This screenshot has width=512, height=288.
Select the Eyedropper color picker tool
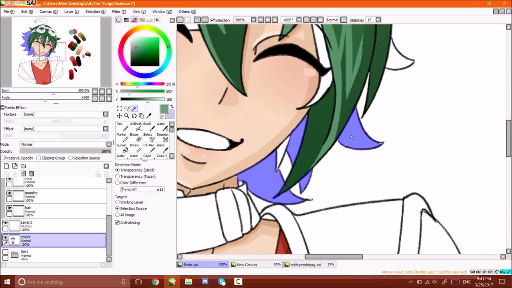(149, 116)
